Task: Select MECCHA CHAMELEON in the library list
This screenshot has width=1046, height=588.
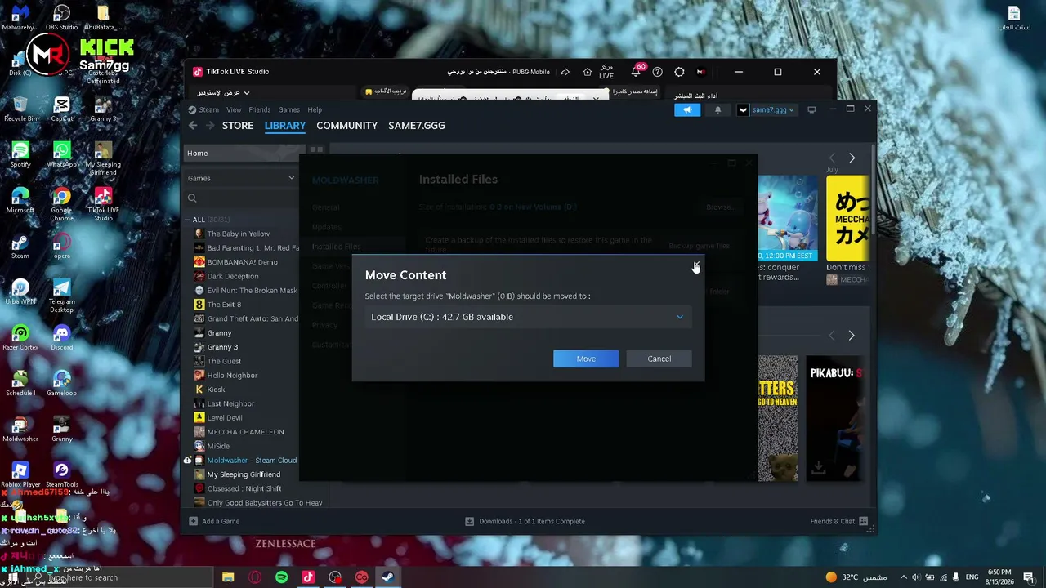Action: click(246, 432)
